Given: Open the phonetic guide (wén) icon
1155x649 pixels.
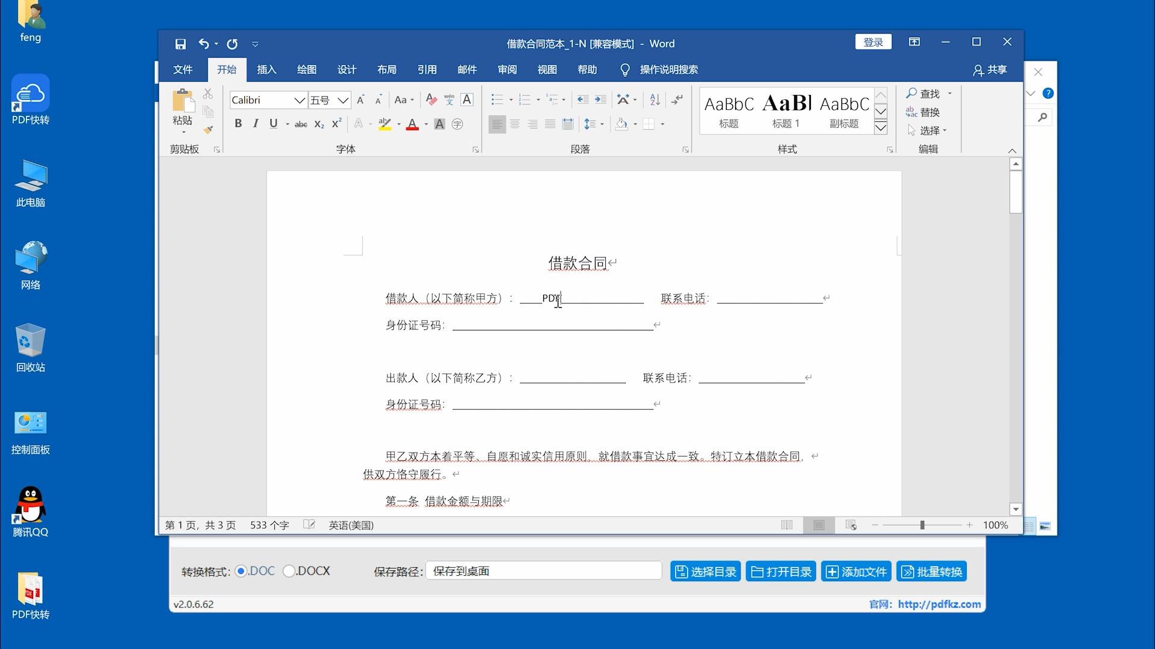Looking at the screenshot, I should (x=449, y=100).
